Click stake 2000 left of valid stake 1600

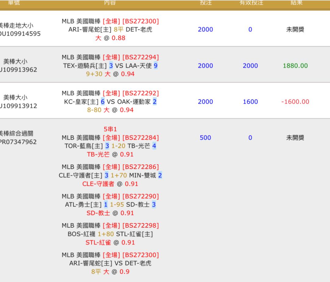[205, 102]
